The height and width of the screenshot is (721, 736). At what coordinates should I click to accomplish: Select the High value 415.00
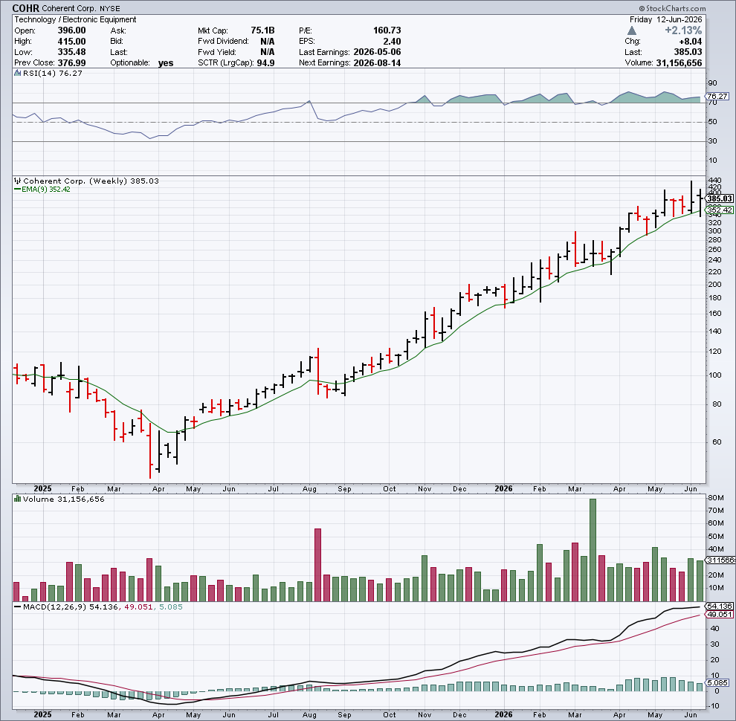[71, 42]
